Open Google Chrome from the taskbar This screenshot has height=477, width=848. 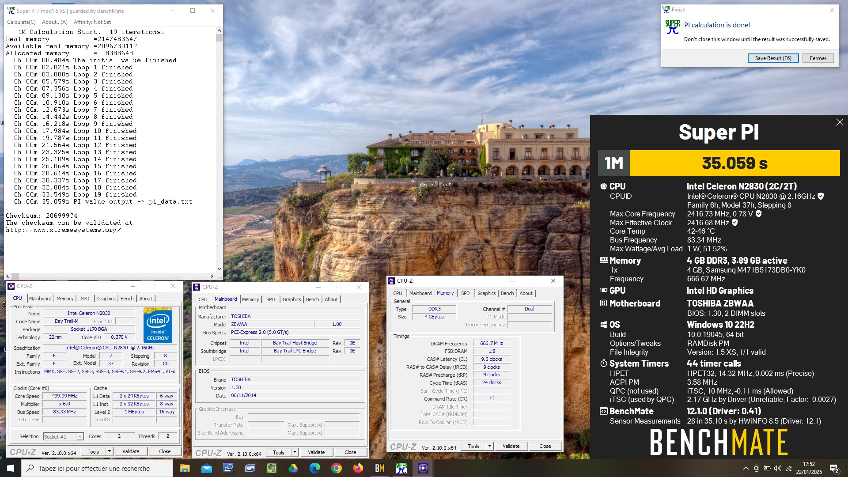coord(336,468)
